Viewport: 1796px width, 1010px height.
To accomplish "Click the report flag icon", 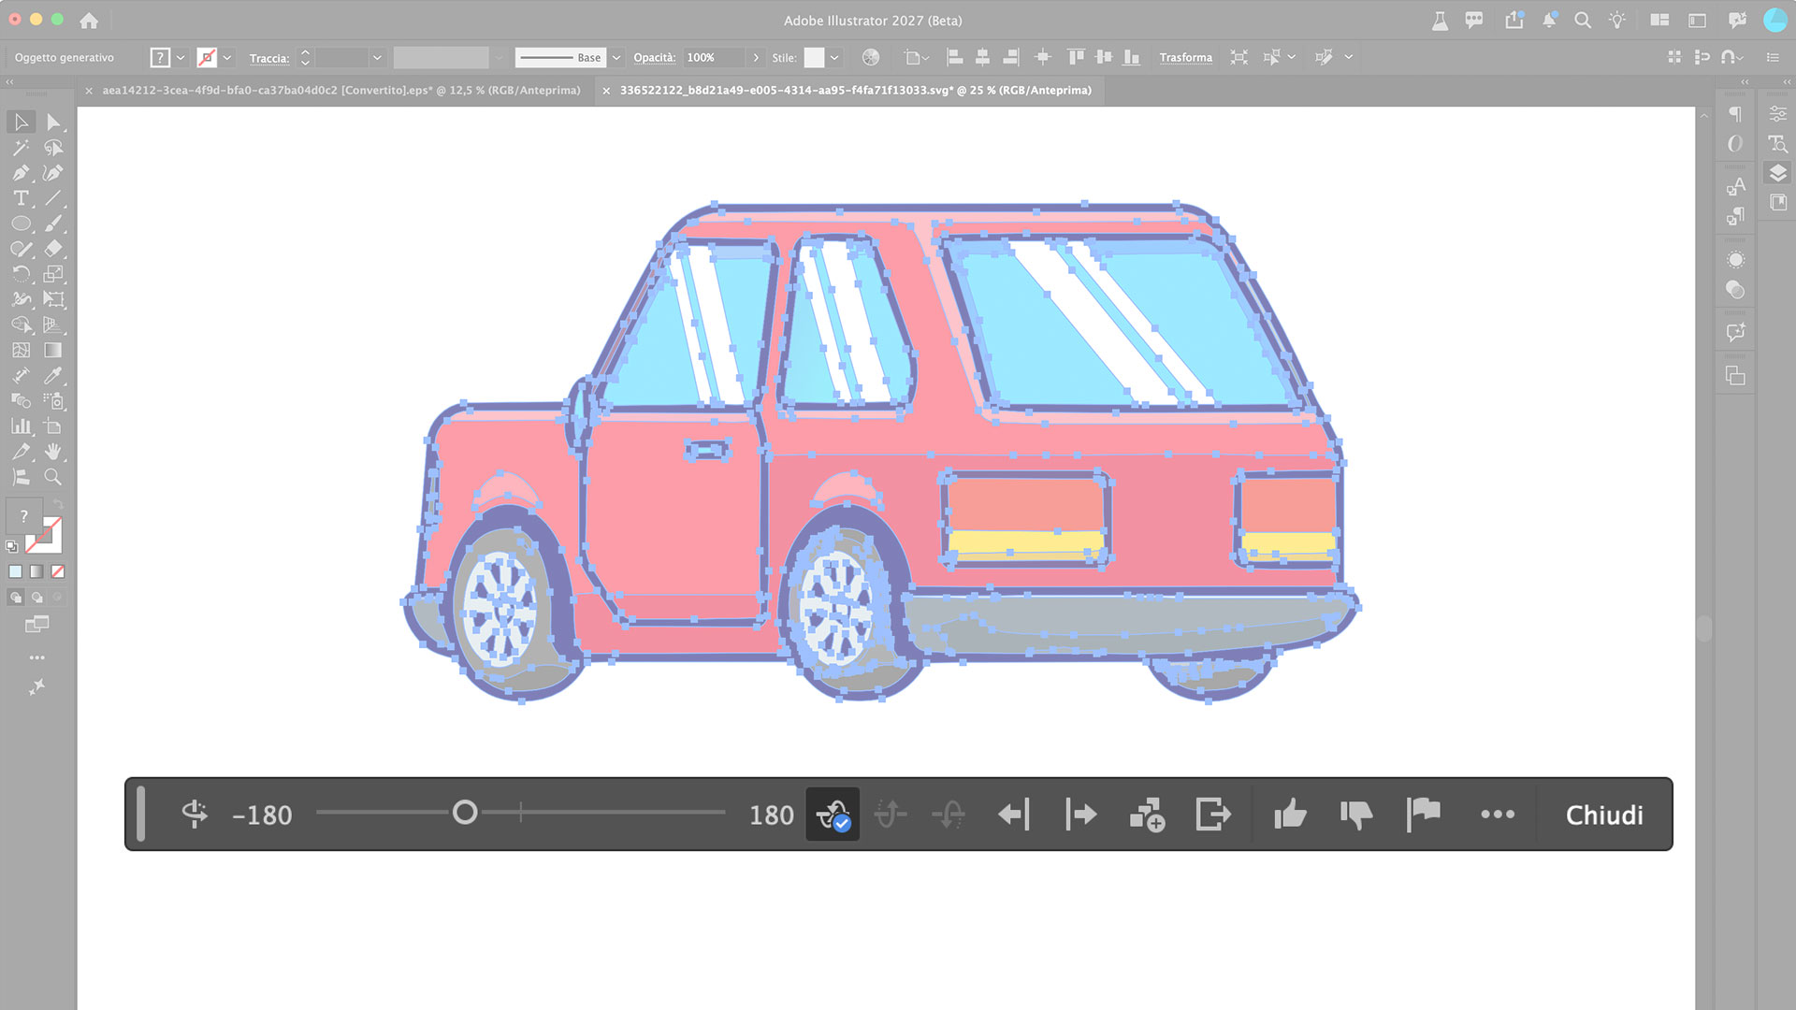I will [1423, 815].
